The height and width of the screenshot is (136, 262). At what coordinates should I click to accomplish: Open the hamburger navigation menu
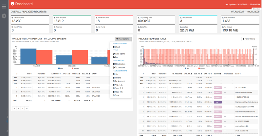[x=4, y=6]
